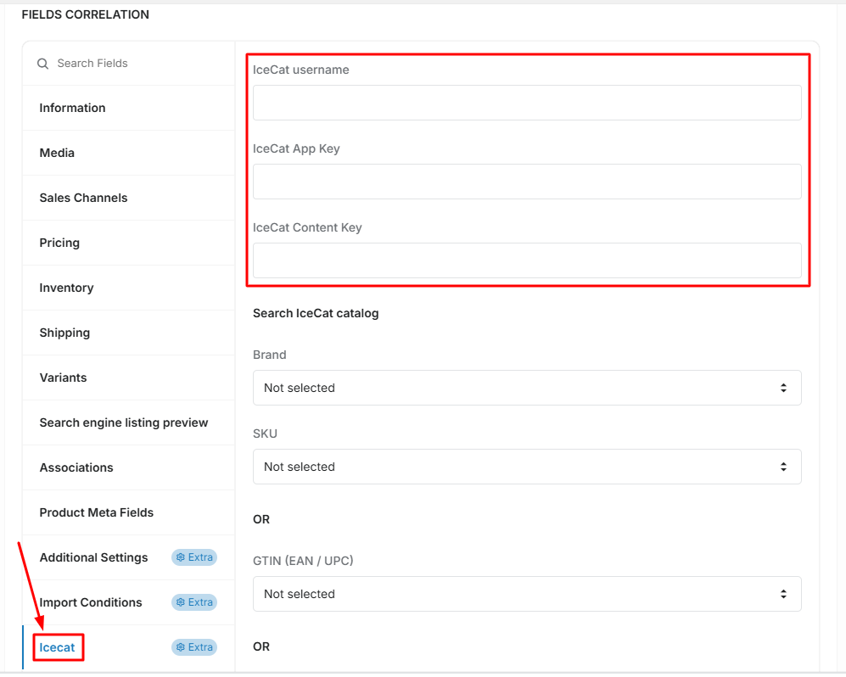Focus the IceCat Content Key field
The height and width of the screenshot is (677, 846).
pyautogui.click(x=527, y=260)
